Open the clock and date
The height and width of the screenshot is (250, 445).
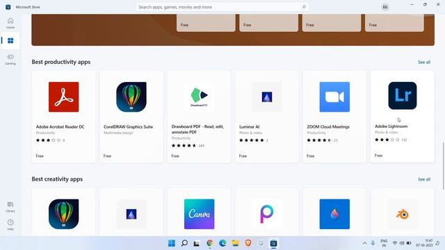click(425, 243)
